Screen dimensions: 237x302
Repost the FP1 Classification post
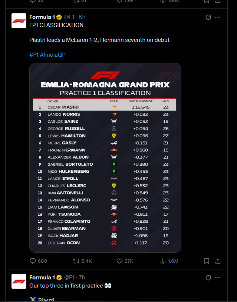pos(82,261)
